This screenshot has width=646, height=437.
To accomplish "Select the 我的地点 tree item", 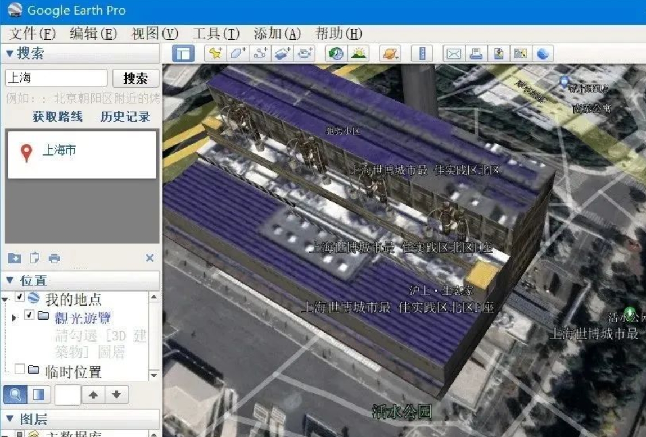I will point(73,299).
